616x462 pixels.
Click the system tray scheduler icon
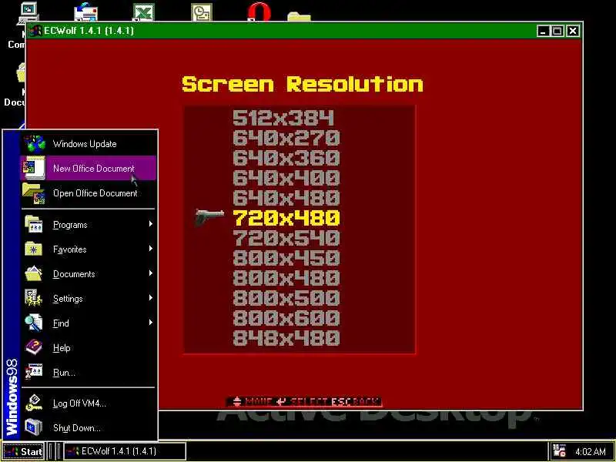tap(559, 450)
